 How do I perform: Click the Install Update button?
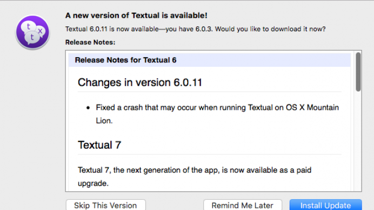pyautogui.click(x=325, y=205)
